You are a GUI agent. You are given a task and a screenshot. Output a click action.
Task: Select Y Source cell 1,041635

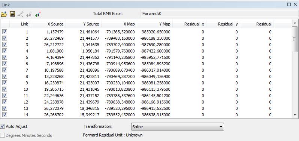tap(91, 45)
